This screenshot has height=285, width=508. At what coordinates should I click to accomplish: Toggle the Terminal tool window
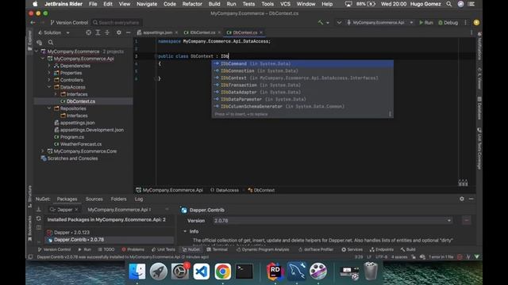(x=217, y=249)
